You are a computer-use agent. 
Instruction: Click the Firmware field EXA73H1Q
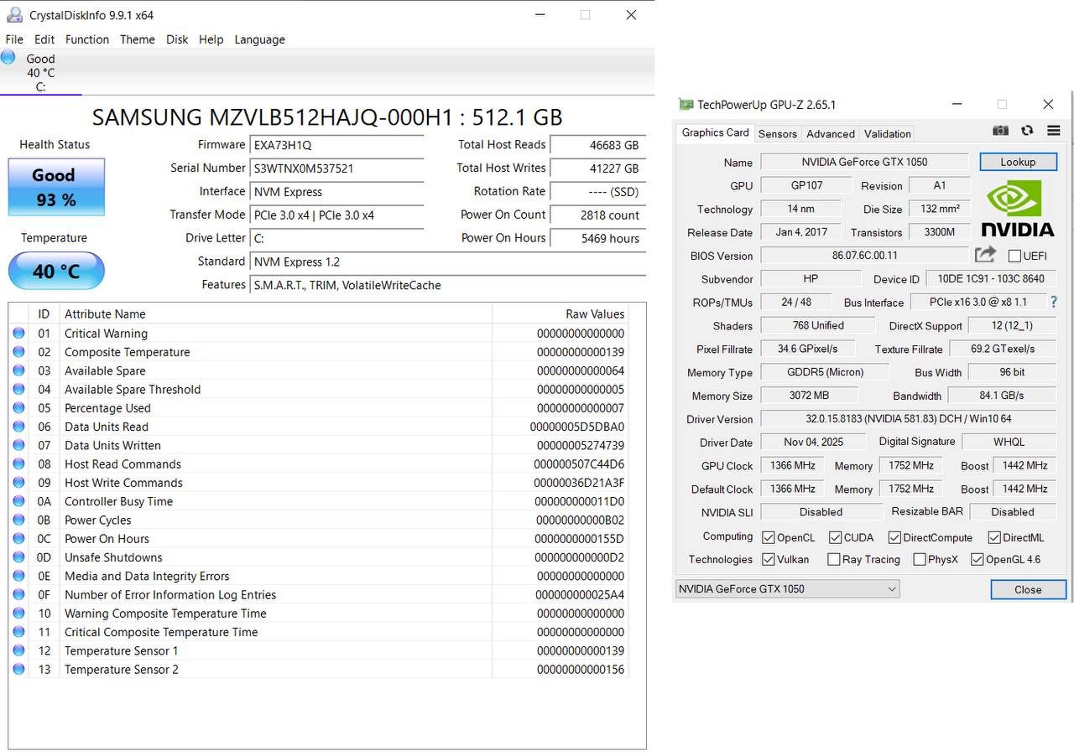click(337, 145)
